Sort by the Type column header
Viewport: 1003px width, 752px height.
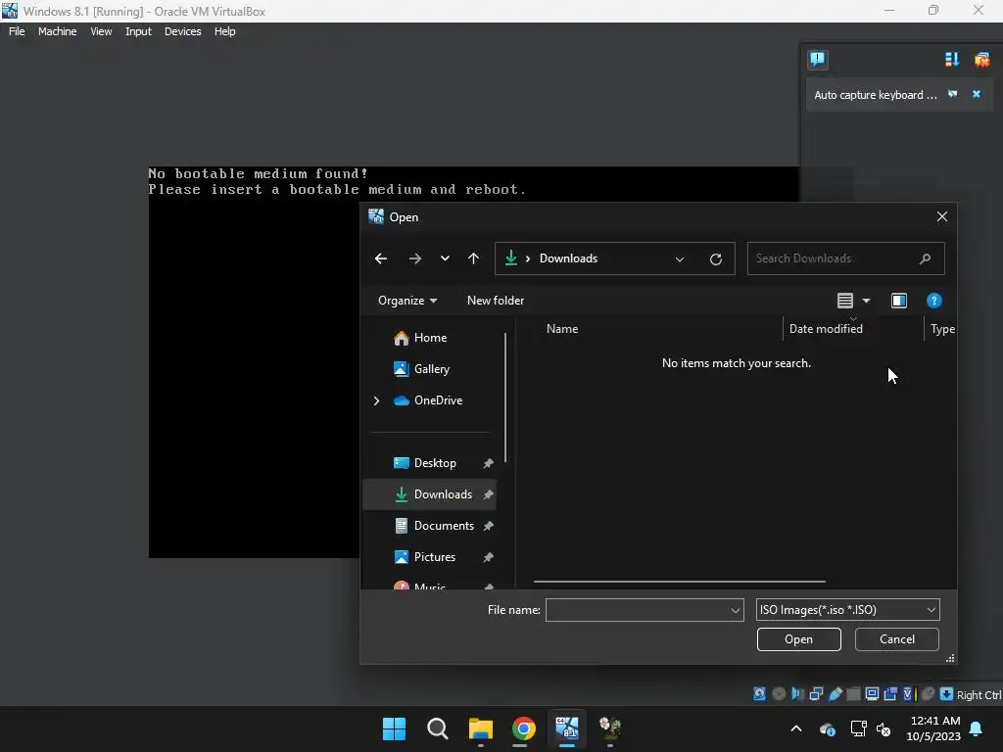[941, 329]
